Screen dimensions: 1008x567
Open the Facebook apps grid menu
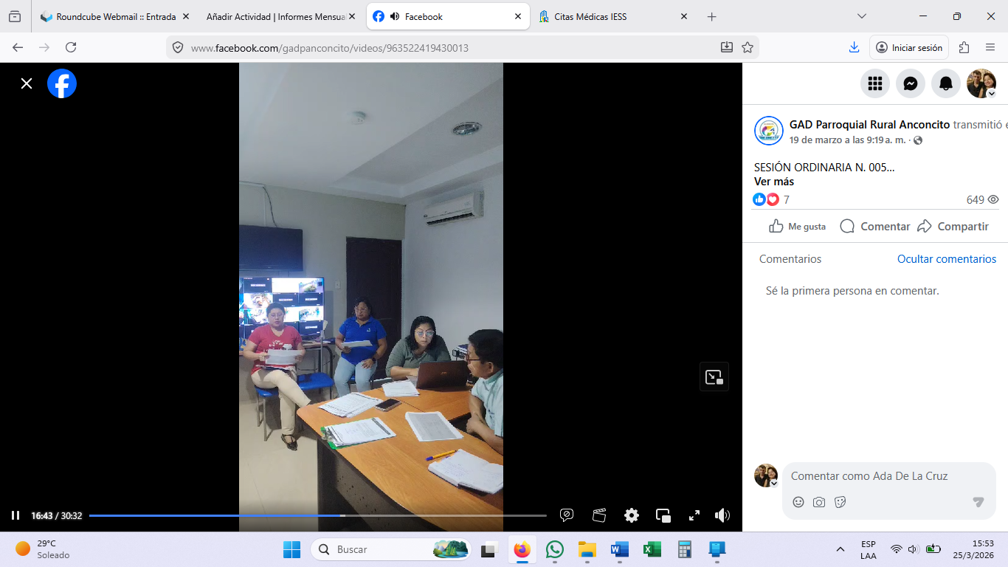875,83
